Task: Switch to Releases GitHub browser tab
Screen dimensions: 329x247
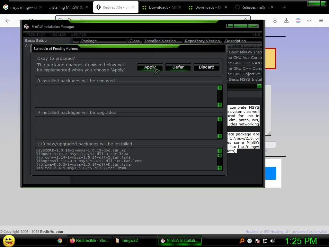Action: coord(254,7)
